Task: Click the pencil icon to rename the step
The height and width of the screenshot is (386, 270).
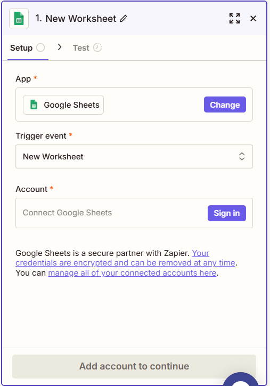Action: 124,19
